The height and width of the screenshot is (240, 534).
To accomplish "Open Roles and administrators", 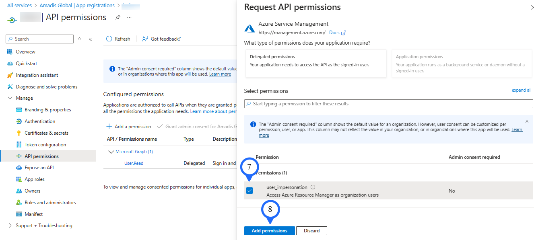I will [50, 203].
